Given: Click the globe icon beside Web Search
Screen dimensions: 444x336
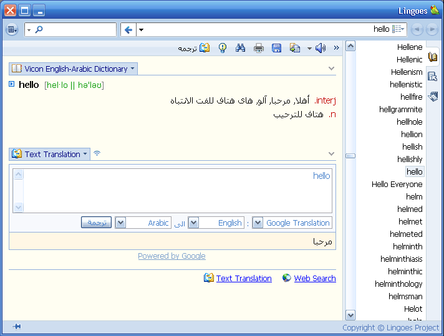Looking at the screenshot, I should (286, 278).
